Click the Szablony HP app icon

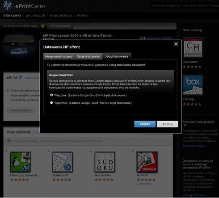pos(63,162)
